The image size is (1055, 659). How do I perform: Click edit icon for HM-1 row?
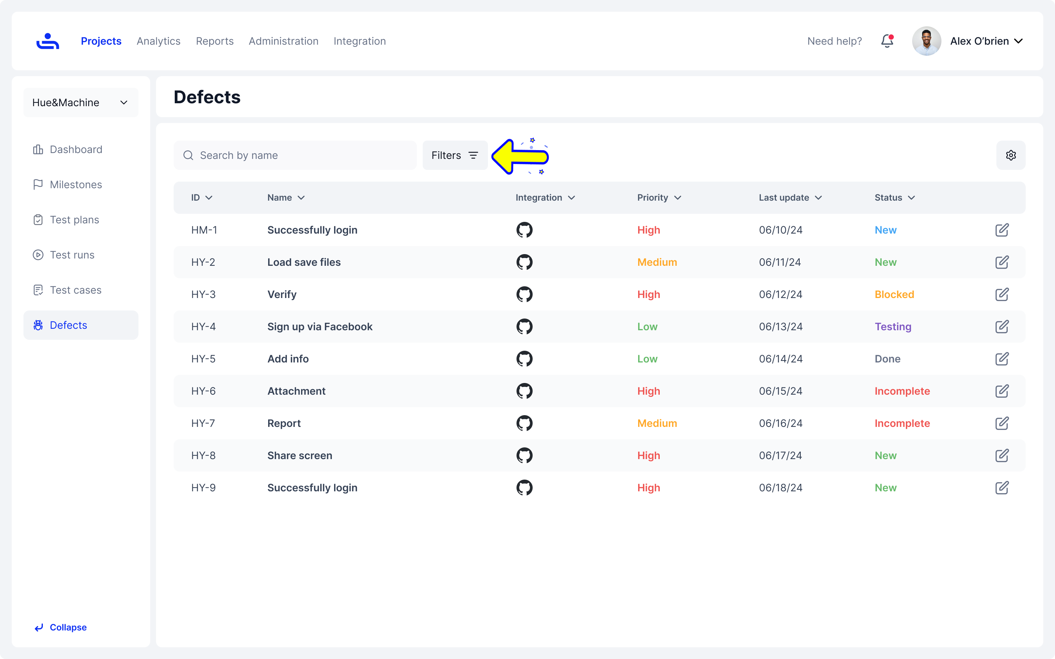pyautogui.click(x=1002, y=230)
